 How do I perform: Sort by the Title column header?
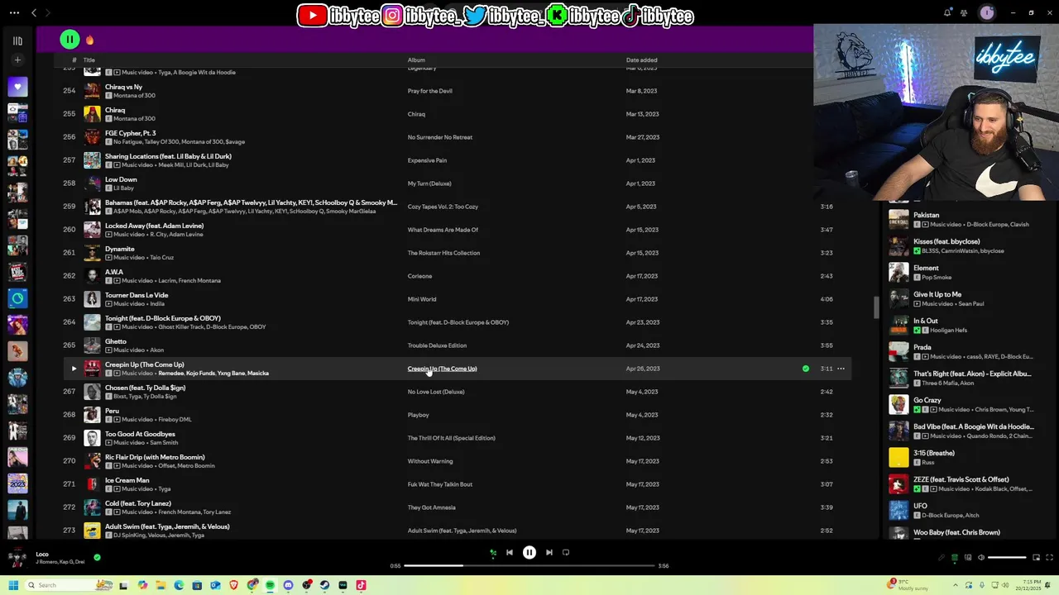tap(89, 60)
